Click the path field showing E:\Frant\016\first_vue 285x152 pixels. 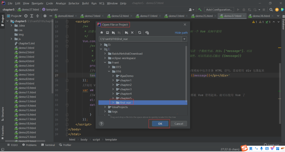pyautogui.click(x=140, y=39)
